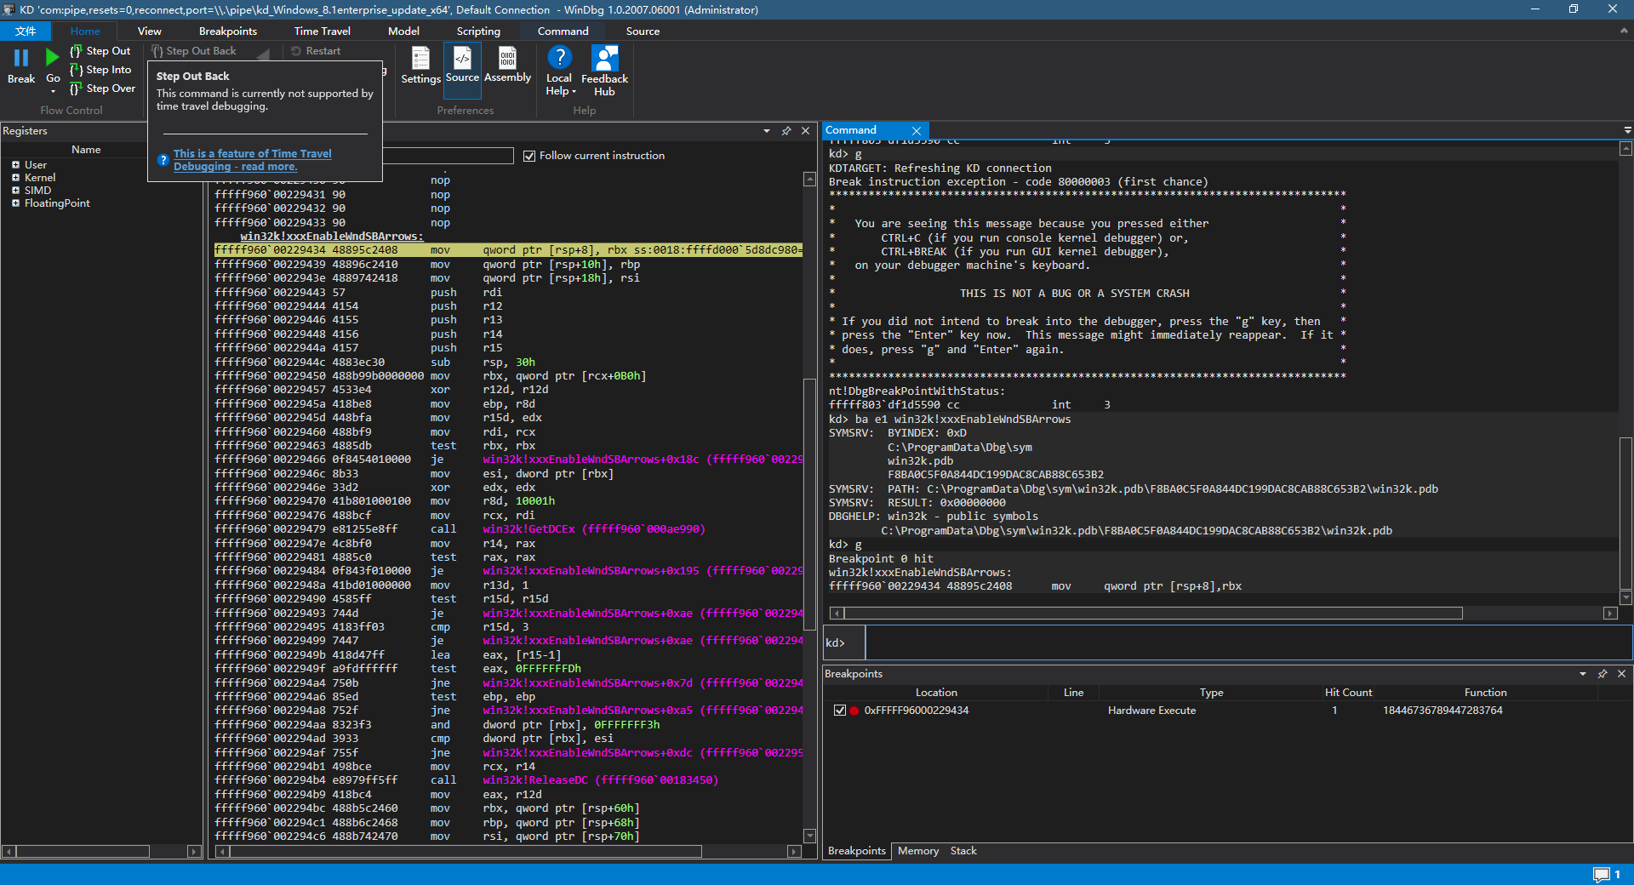Switch to the Command ribbon tab
This screenshot has height=885, width=1634.
563,31
